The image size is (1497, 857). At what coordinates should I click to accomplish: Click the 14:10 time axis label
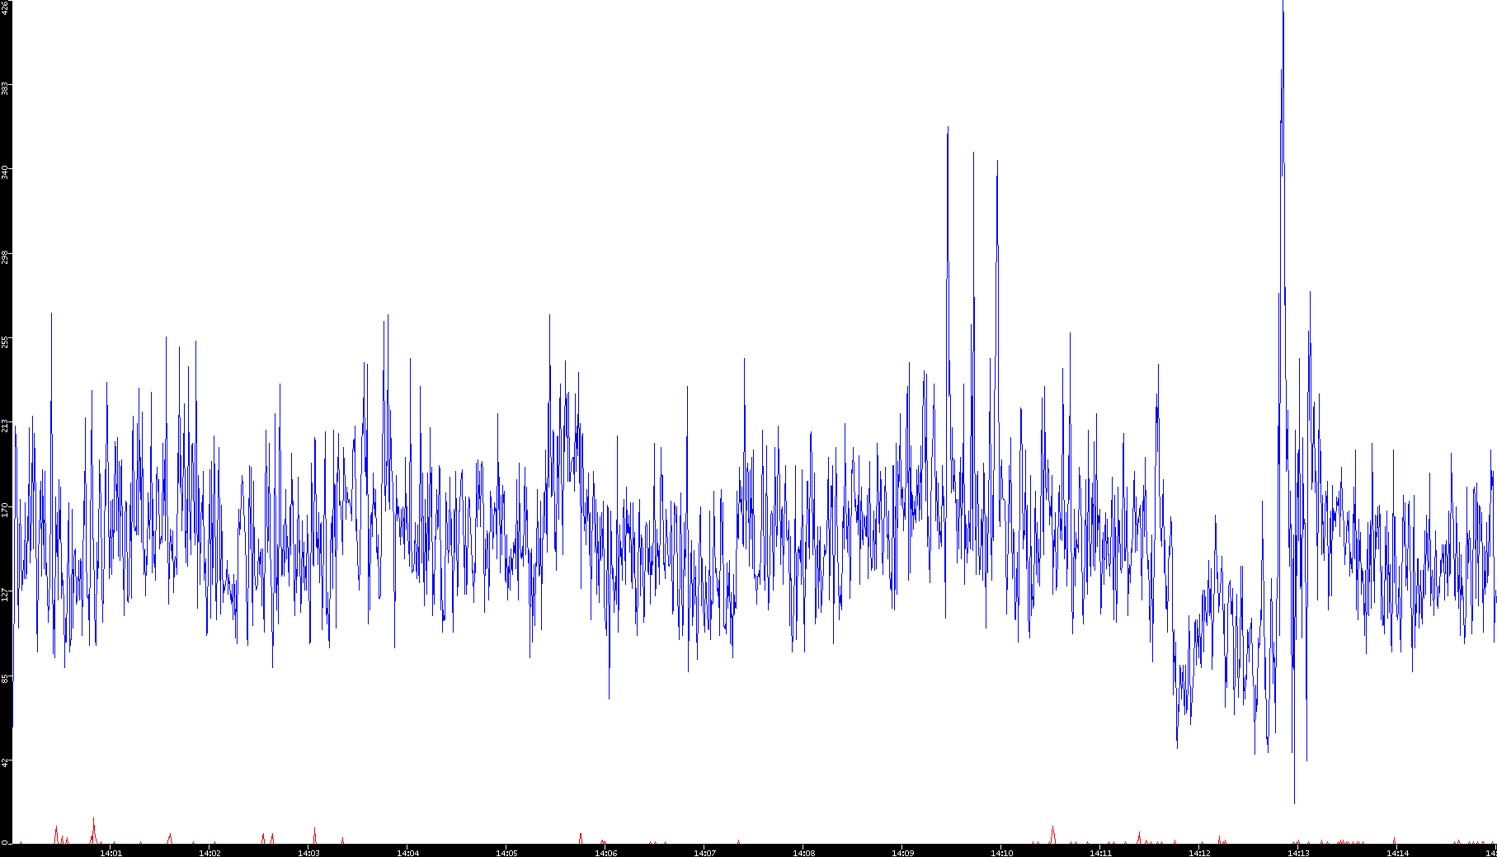1001,852
